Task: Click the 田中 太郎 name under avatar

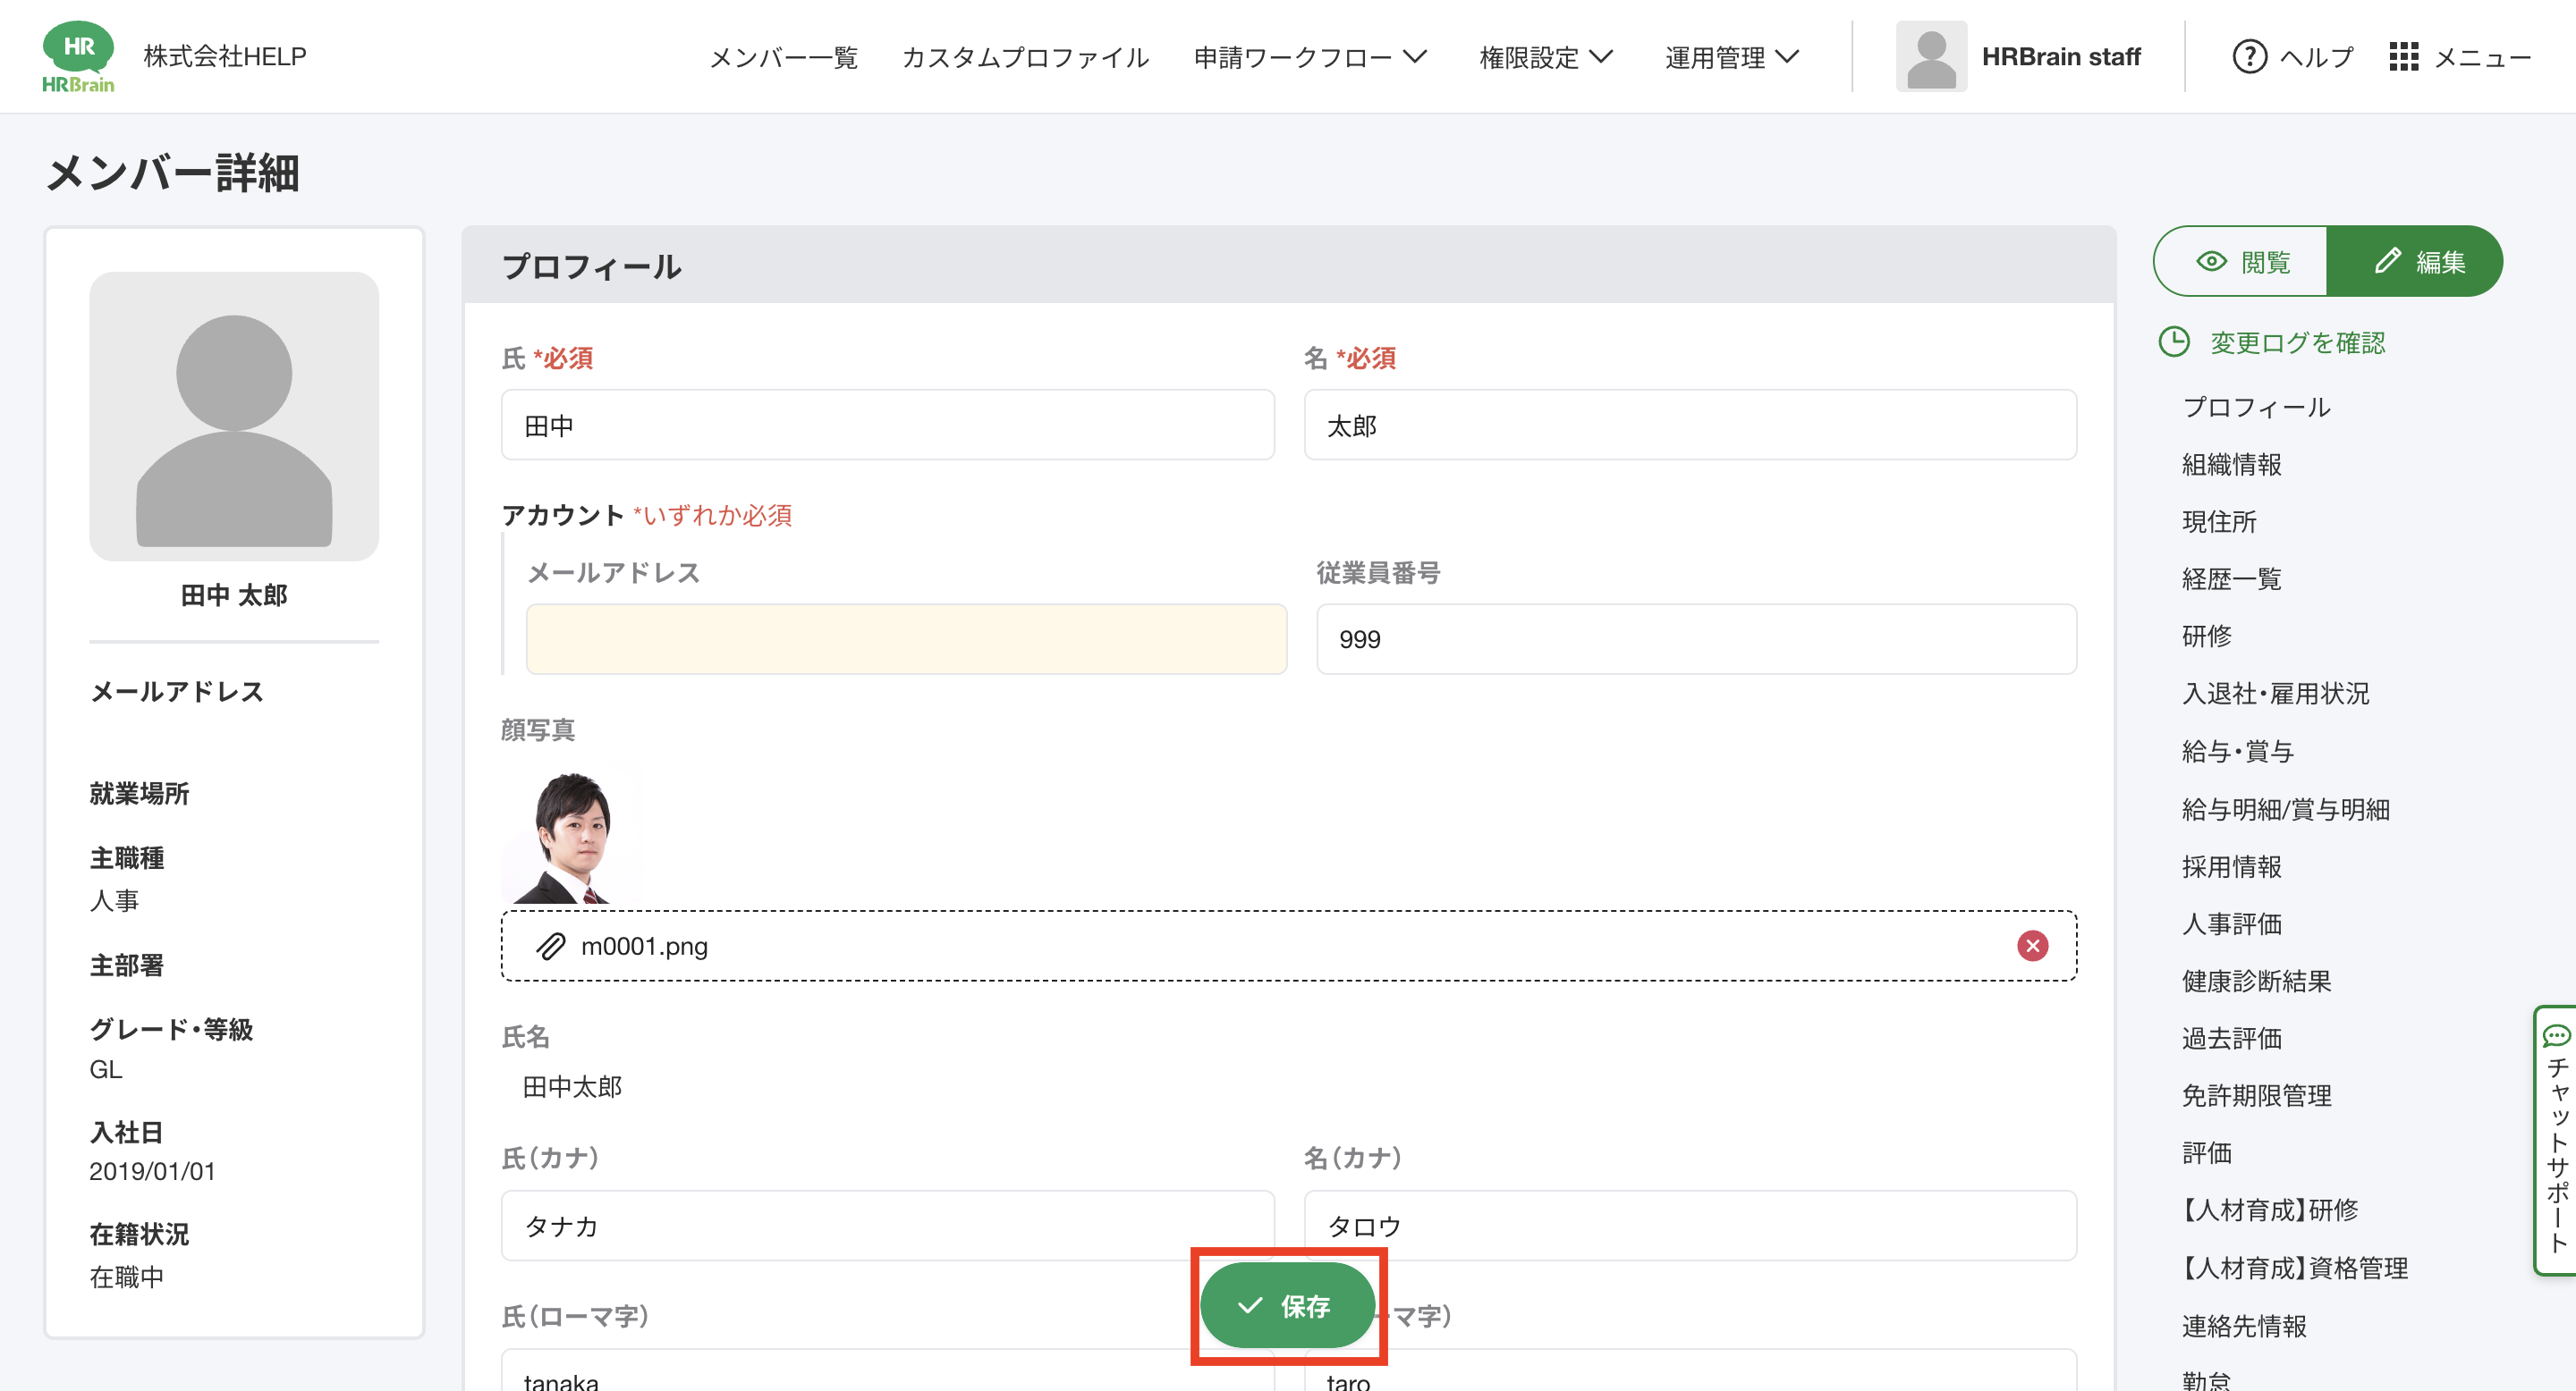Action: pos(234,594)
